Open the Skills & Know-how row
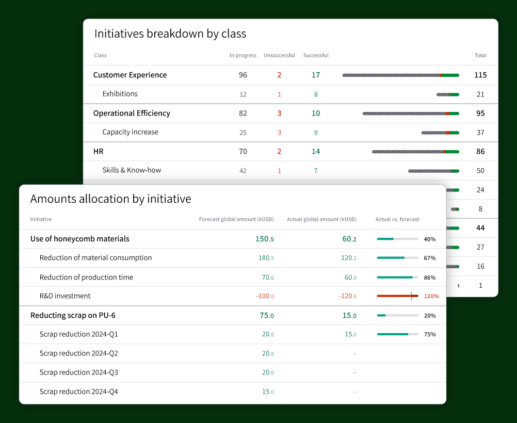 tap(290, 171)
